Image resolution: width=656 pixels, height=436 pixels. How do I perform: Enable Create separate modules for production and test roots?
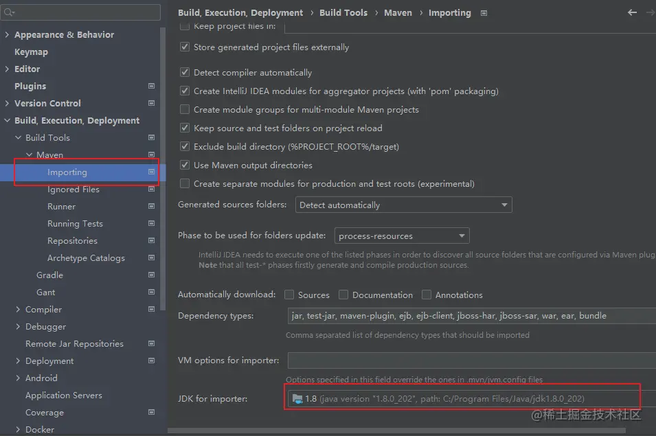(x=185, y=183)
